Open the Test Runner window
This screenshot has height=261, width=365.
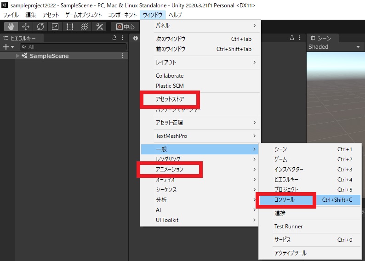click(310, 227)
